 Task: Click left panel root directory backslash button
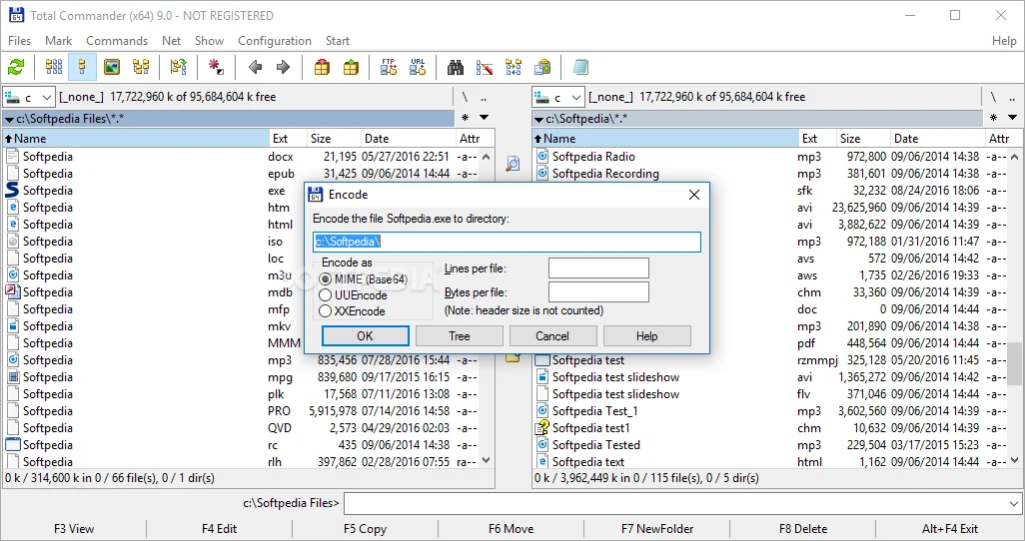465,97
